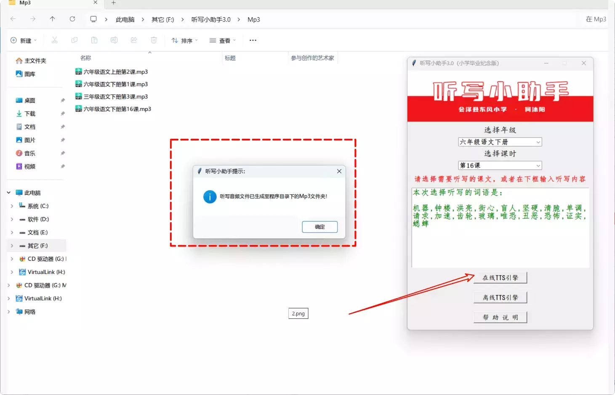Click the Paste icon in the toolbar
This screenshot has width=615, height=395.
point(94,40)
